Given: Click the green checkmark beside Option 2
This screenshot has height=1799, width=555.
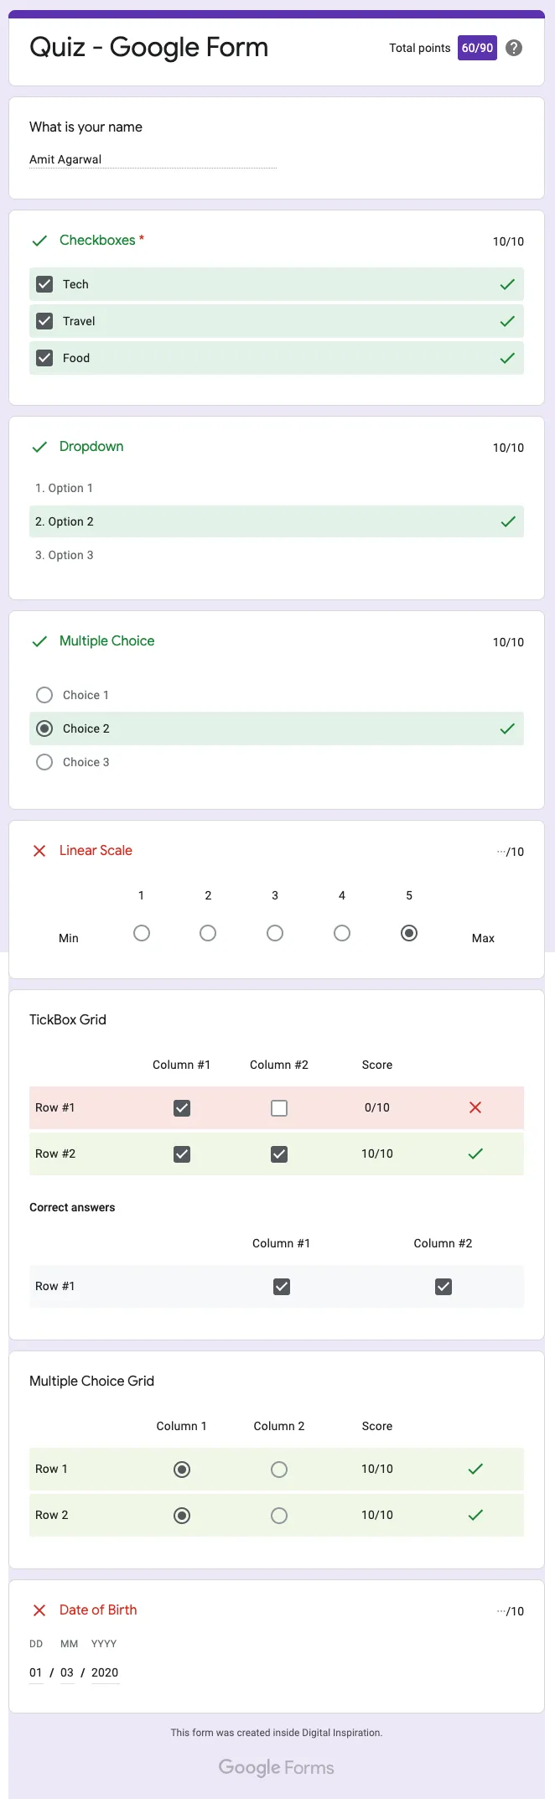Looking at the screenshot, I should click(x=507, y=521).
